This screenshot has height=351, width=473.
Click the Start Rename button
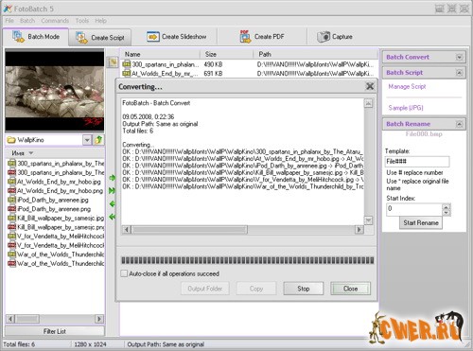pos(421,222)
